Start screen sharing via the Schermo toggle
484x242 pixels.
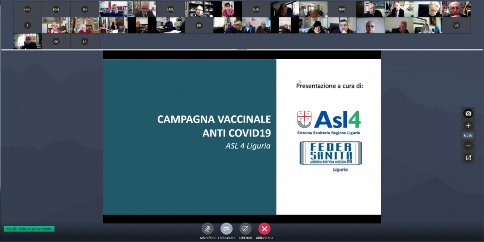pos(245,228)
